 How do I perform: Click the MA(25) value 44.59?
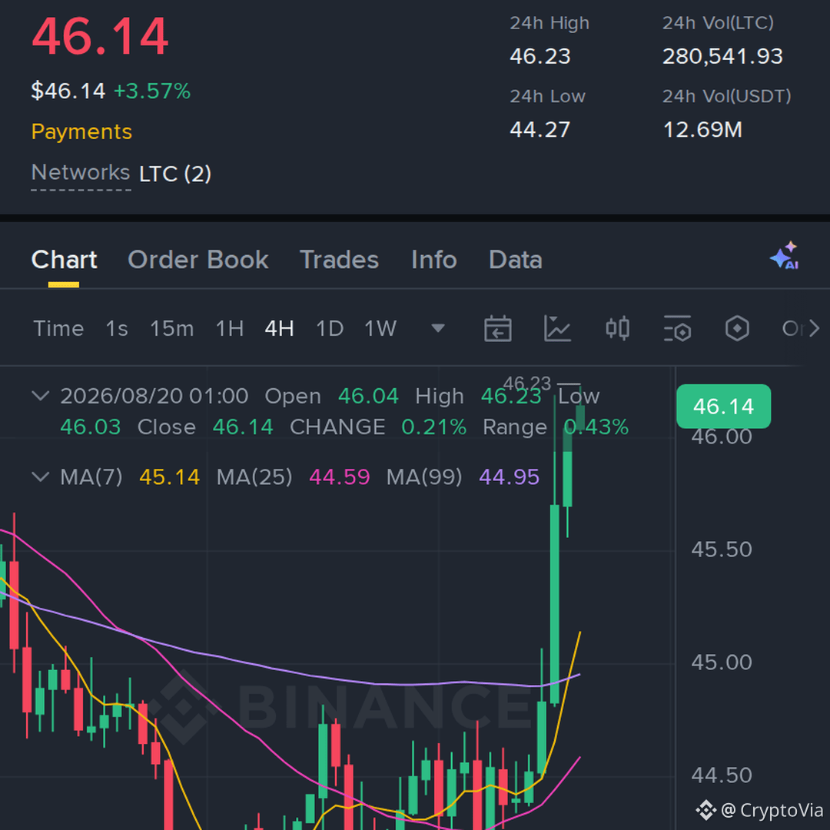point(340,477)
